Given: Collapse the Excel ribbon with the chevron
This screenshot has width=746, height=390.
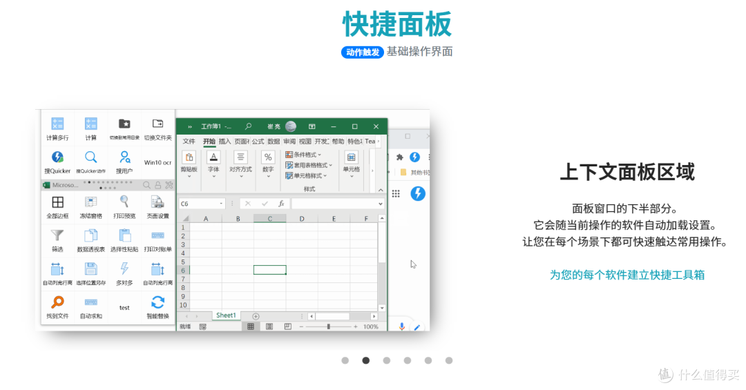Looking at the screenshot, I should 381,190.
